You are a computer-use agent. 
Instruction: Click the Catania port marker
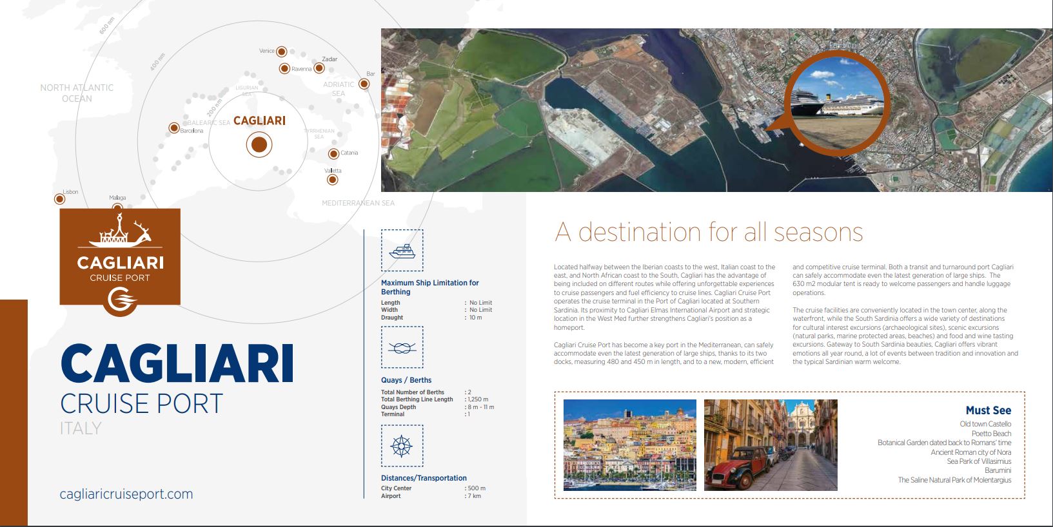pyautogui.click(x=333, y=154)
